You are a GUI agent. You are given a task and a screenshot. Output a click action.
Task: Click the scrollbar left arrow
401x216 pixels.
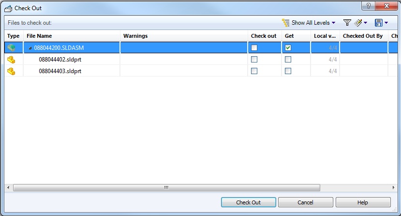click(x=8, y=187)
